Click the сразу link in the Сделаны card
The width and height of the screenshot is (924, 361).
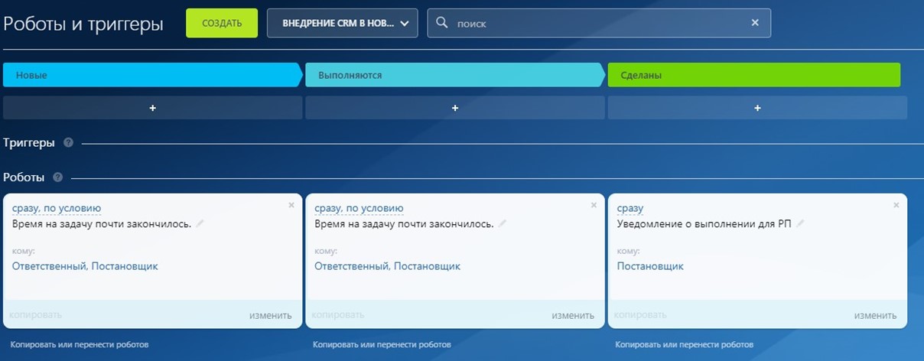[x=630, y=208]
